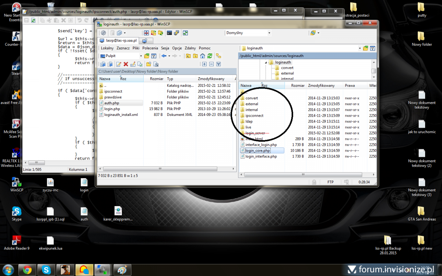The height and width of the screenshot is (276, 442).
Task: Open the remote loginauth directory dropdown
Action: [x=359, y=48]
